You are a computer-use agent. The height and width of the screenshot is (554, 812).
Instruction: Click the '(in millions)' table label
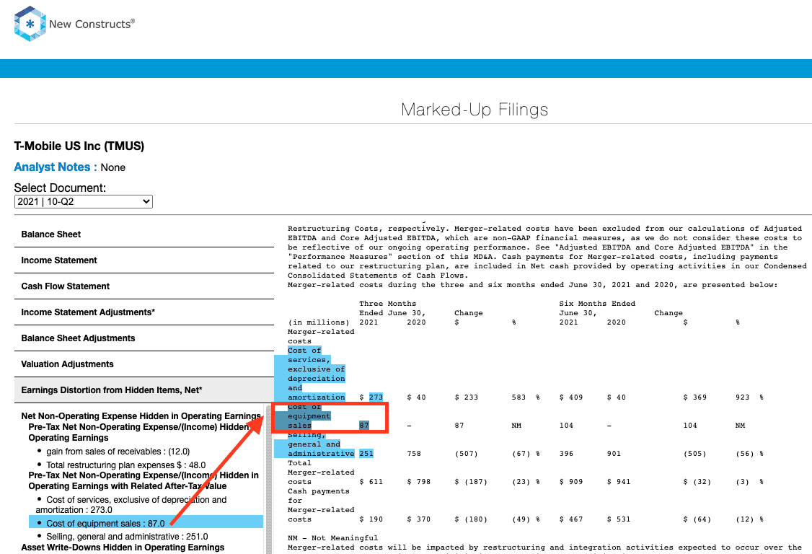(319, 322)
